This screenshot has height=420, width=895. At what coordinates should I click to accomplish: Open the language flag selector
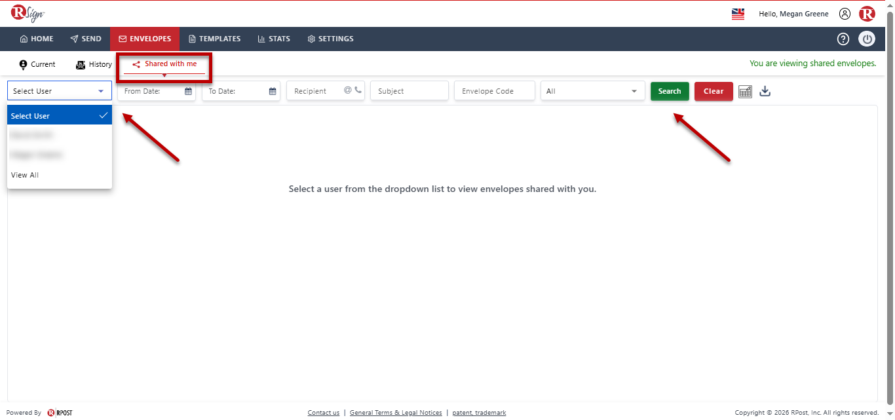[738, 14]
